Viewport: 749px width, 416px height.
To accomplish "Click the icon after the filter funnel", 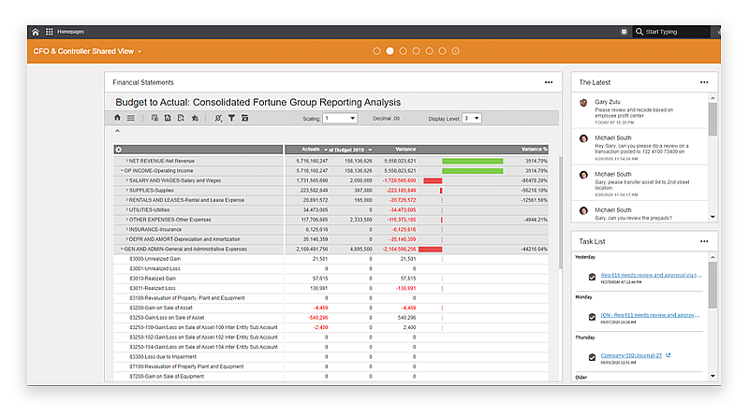I will coord(244,118).
